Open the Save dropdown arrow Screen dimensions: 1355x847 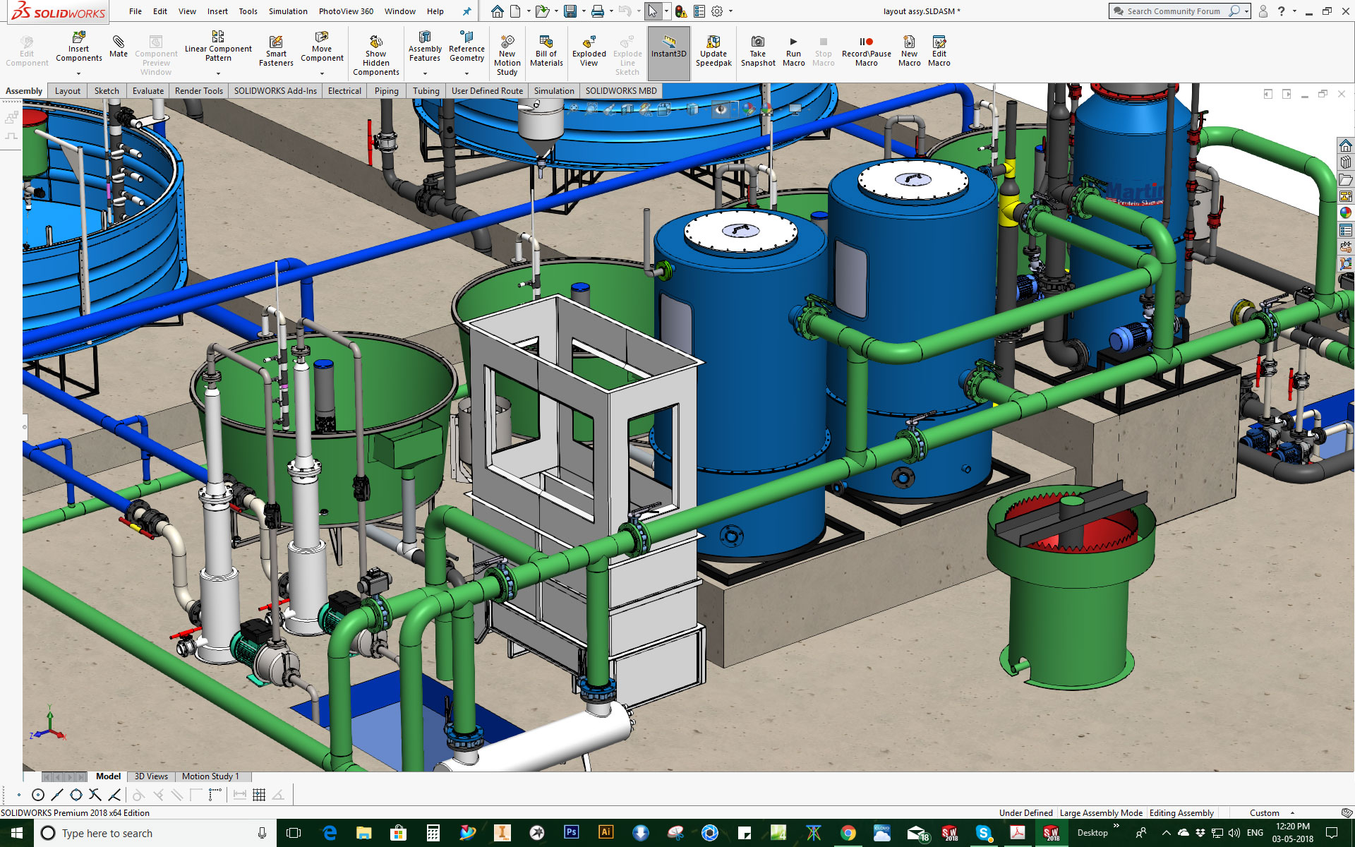pyautogui.click(x=583, y=11)
